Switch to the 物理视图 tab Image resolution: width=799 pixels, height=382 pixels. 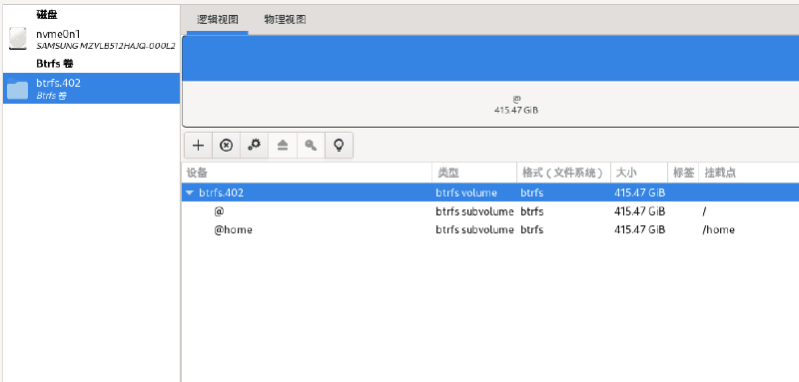coord(285,20)
